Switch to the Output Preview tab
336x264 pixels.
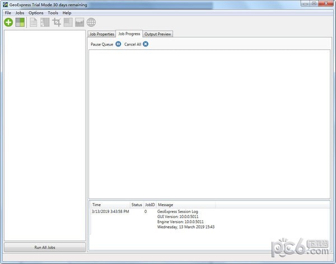158,34
